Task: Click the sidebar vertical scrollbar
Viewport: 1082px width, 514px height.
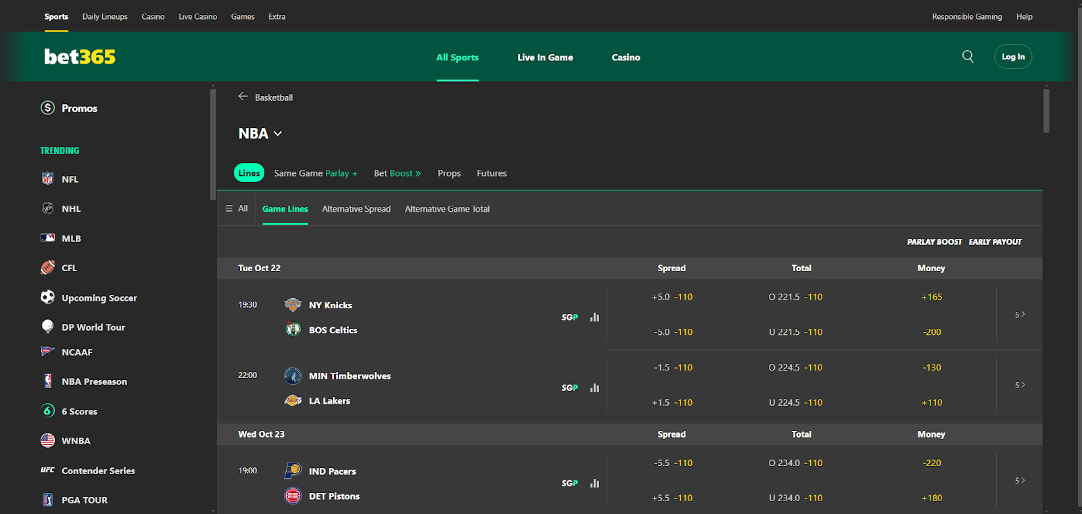Action: [213, 145]
